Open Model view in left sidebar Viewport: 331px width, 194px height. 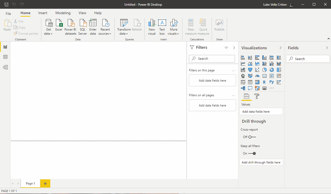pyautogui.click(x=5, y=67)
